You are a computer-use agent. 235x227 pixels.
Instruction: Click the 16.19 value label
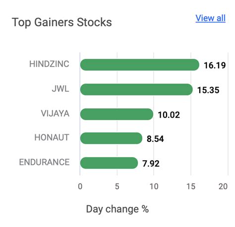pyautogui.click(x=215, y=65)
